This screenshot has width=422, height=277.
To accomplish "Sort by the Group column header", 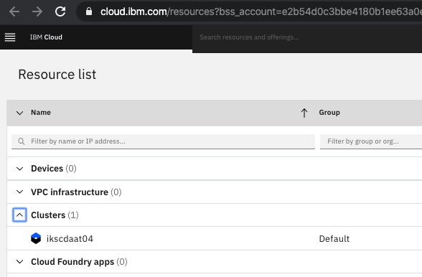I will (329, 113).
